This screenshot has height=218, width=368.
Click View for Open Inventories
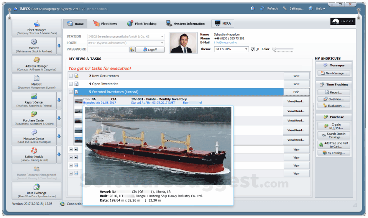296,84
